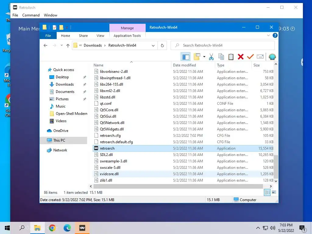312x234 pixels.
Task: Open the RetroArch window File menu
Action: tap(15, 15)
